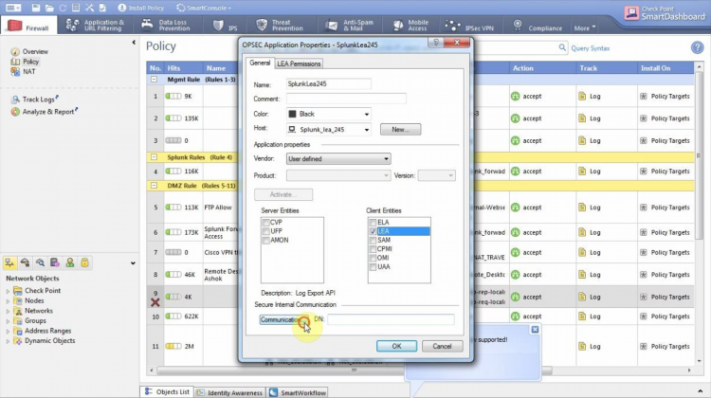This screenshot has height=398, width=711.
Task: Check the AMON server entity
Action: click(x=266, y=241)
